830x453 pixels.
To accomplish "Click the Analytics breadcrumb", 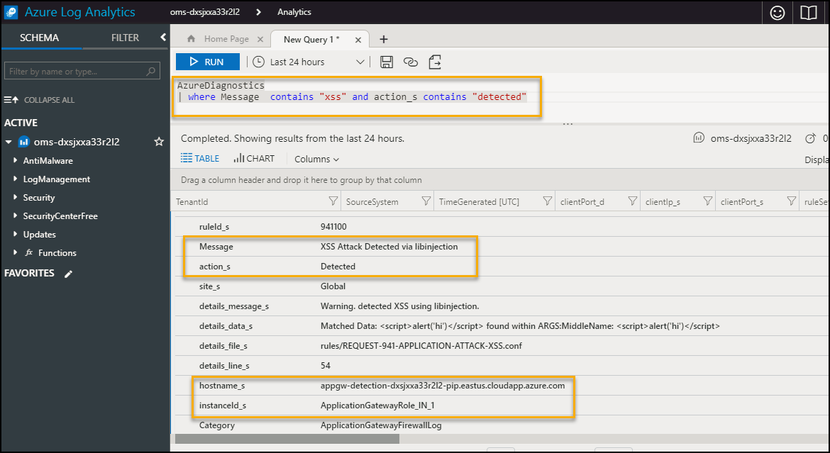I will point(294,11).
